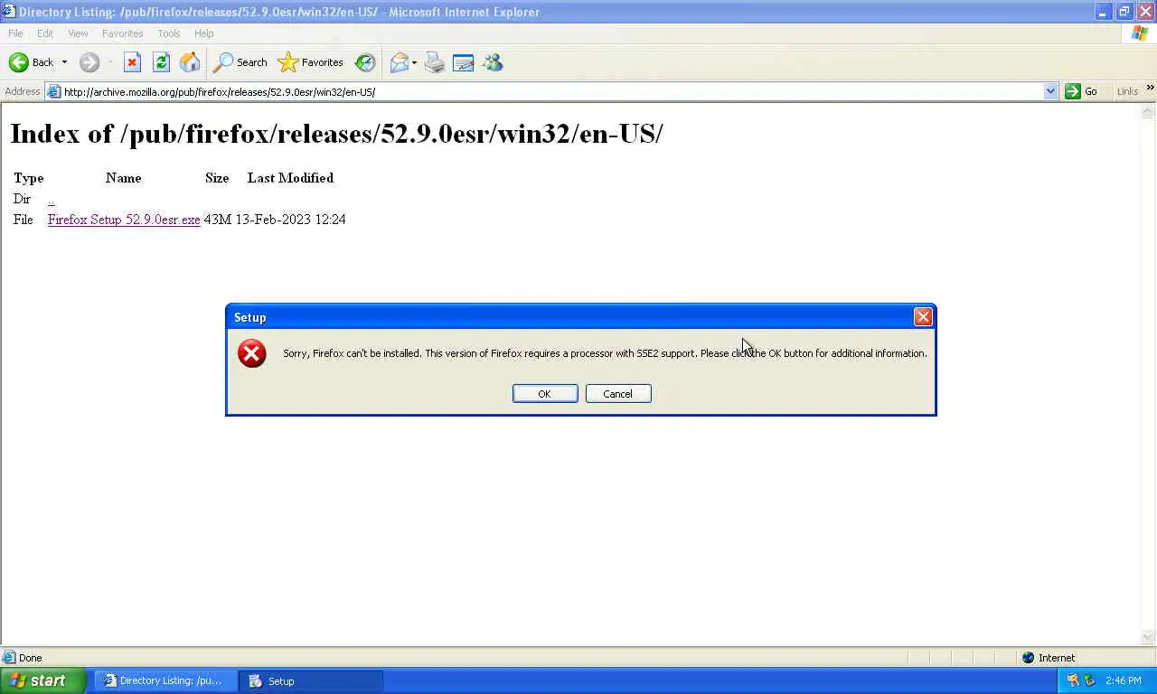Click OK in the Setup dialog
Image resolution: width=1157 pixels, height=694 pixels.
click(x=545, y=393)
